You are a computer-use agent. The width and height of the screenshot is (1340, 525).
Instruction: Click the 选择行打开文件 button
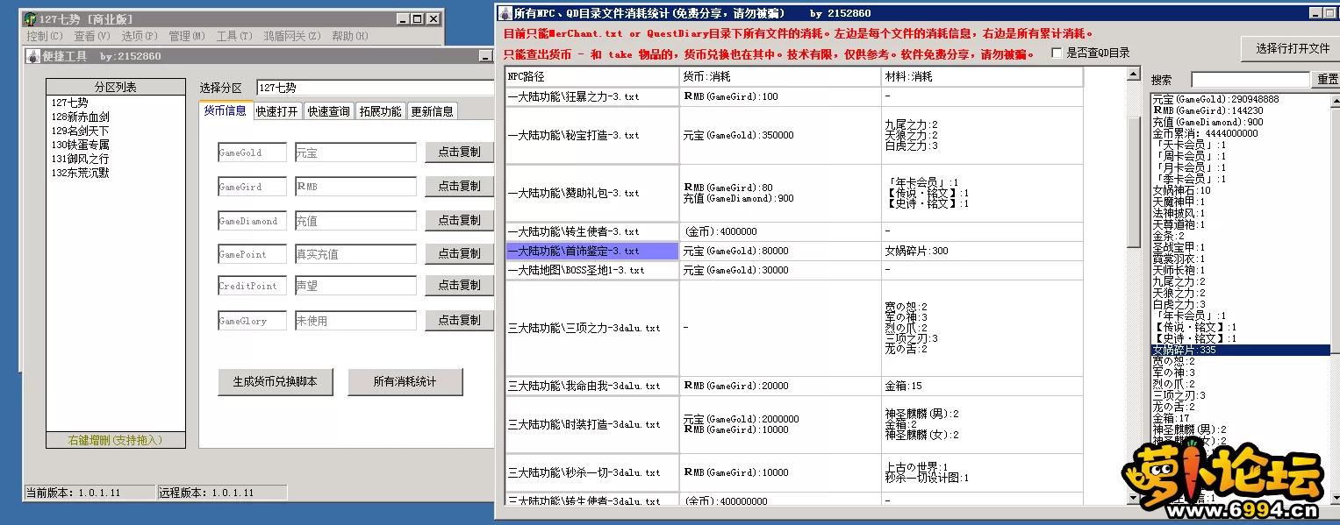pos(1292,49)
